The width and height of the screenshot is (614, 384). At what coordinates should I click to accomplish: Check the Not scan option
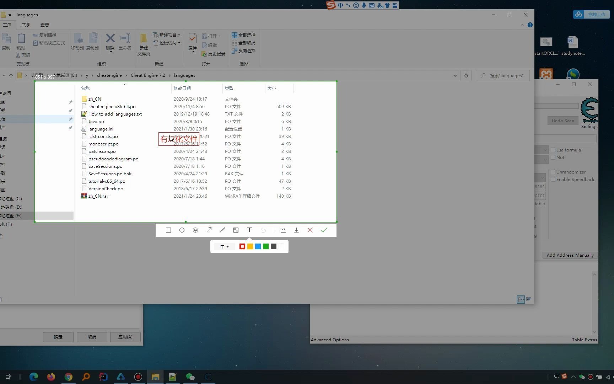553,157
